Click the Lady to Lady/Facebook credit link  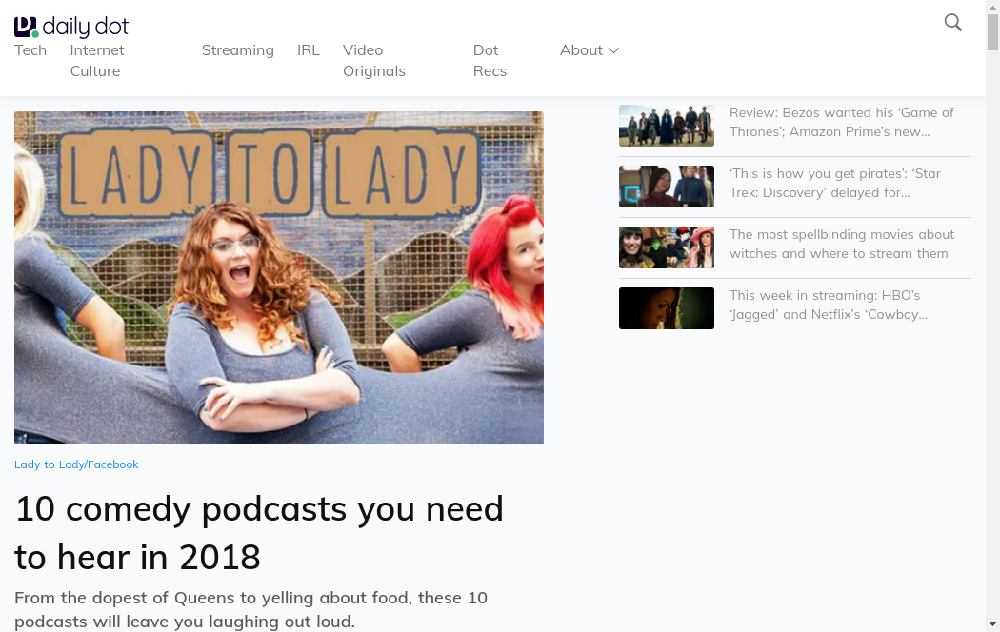[76, 464]
